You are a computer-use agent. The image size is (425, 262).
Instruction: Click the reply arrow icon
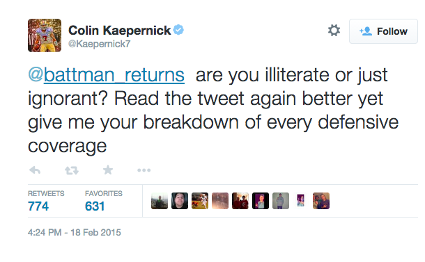point(35,170)
